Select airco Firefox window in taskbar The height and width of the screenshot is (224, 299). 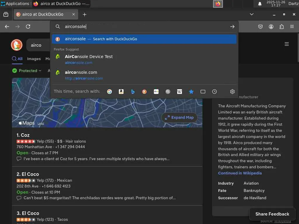click(61, 3)
